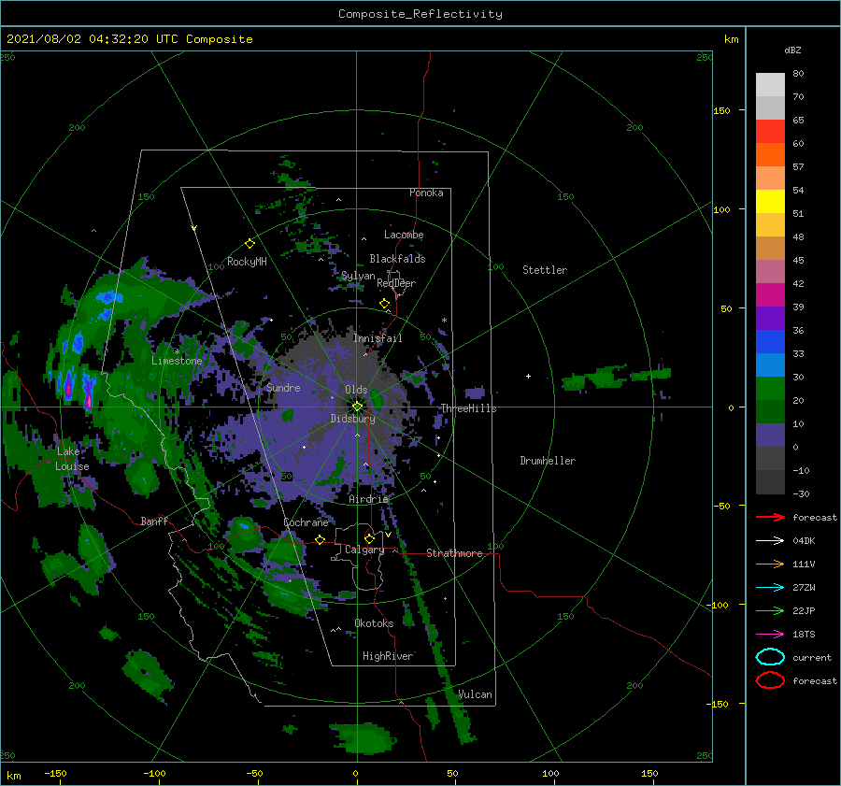The image size is (841, 786).
Task: Click the magenta 18TS arrow in legend
Action: click(770, 635)
